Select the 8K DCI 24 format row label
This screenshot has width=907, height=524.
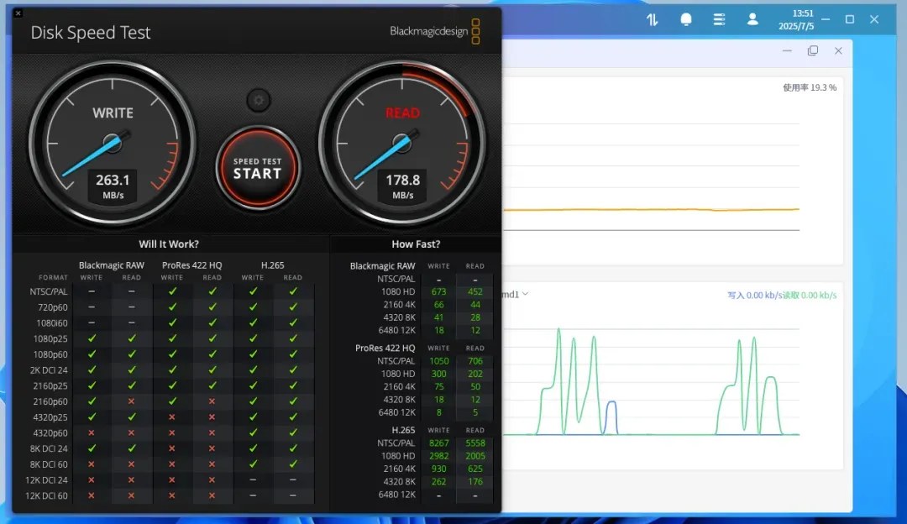tap(49, 448)
